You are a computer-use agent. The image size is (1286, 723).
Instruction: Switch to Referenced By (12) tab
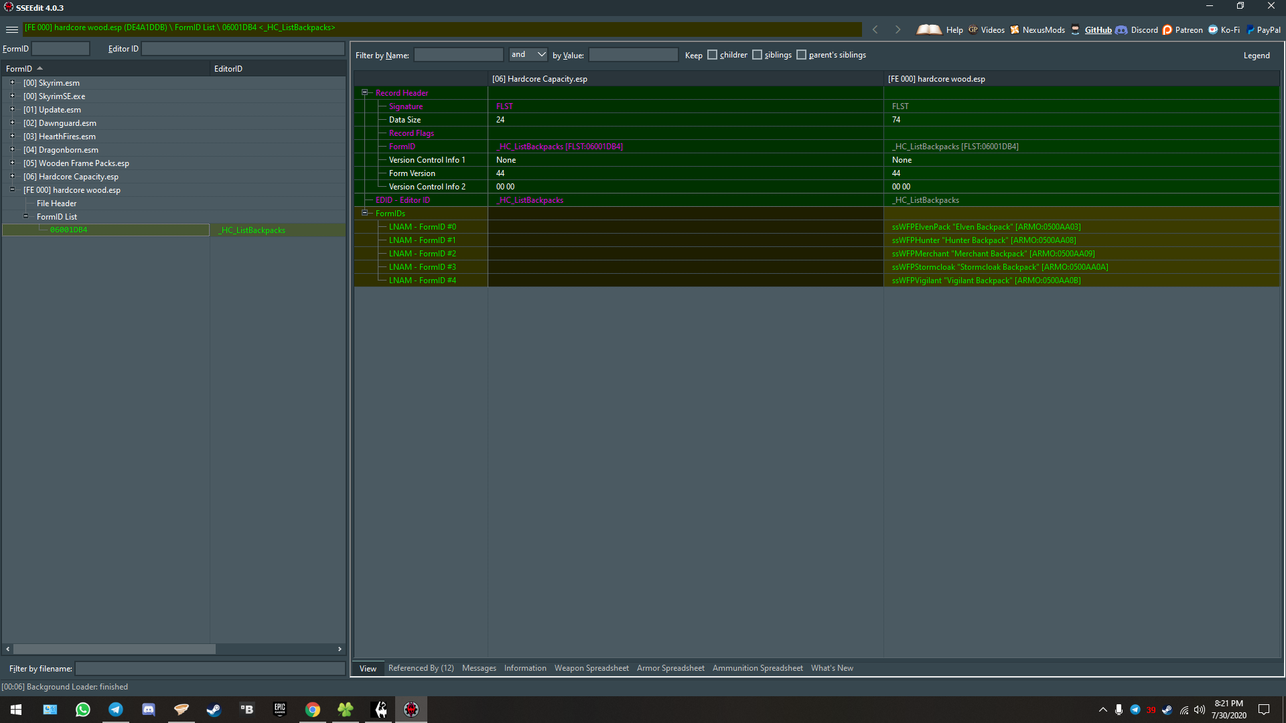pos(421,668)
